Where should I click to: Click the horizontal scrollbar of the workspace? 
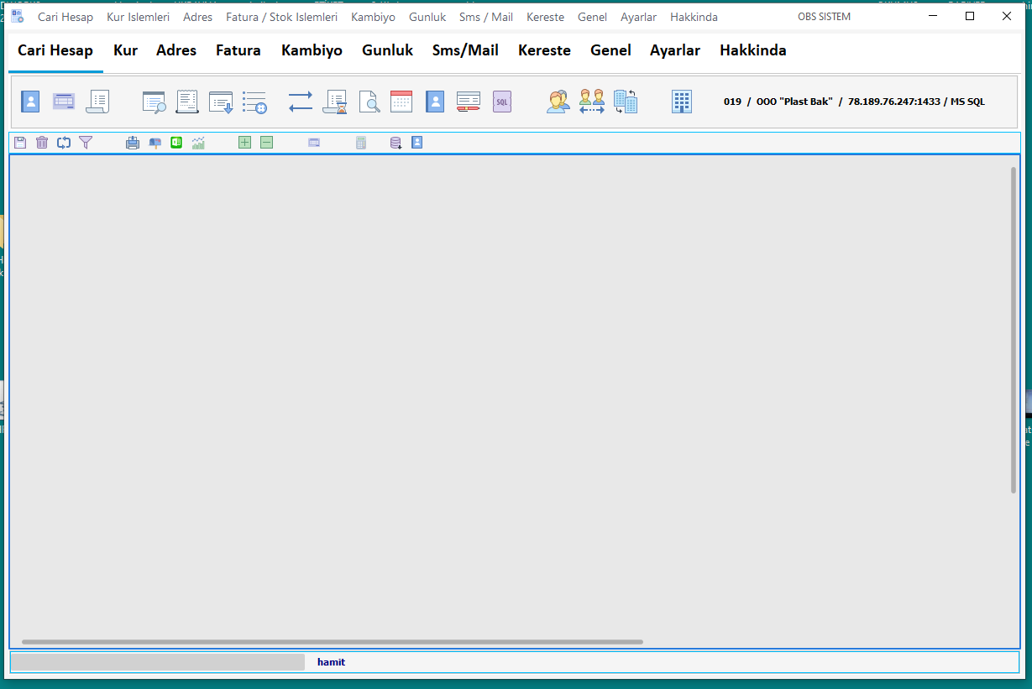point(333,642)
